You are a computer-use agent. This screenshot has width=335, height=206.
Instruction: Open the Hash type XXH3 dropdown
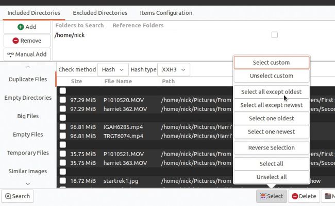(x=174, y=69)
